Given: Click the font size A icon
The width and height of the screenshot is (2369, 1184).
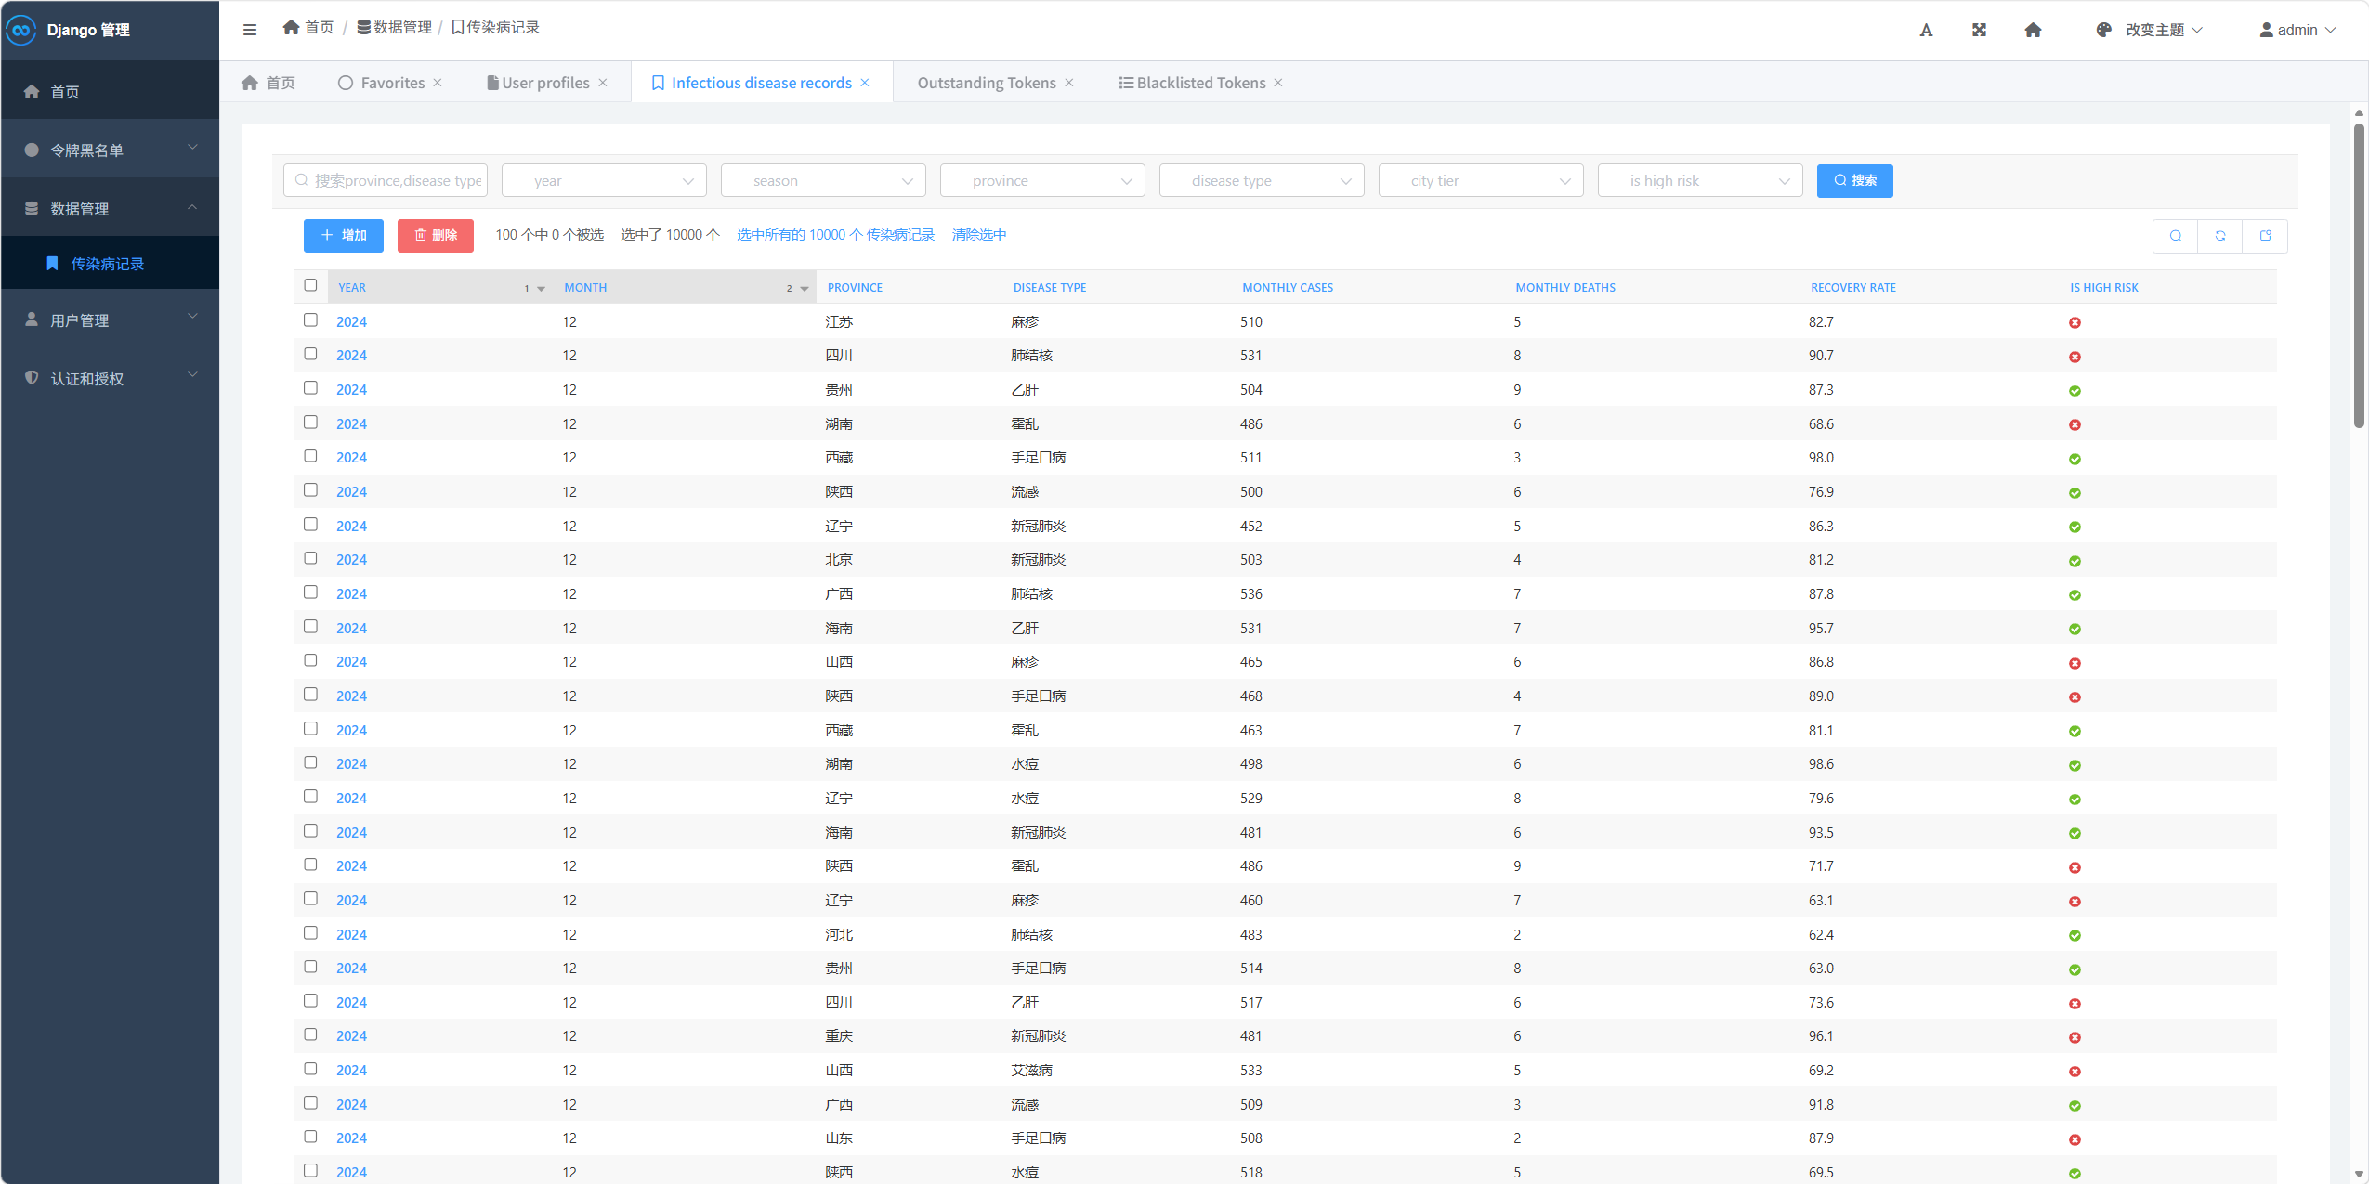Looking at the screenshot, I should pyautogui.click(x=1926, y=30).
